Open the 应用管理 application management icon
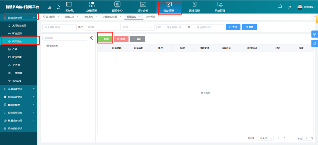The width and height of the screenshot is (318, 145). [92, 7]
